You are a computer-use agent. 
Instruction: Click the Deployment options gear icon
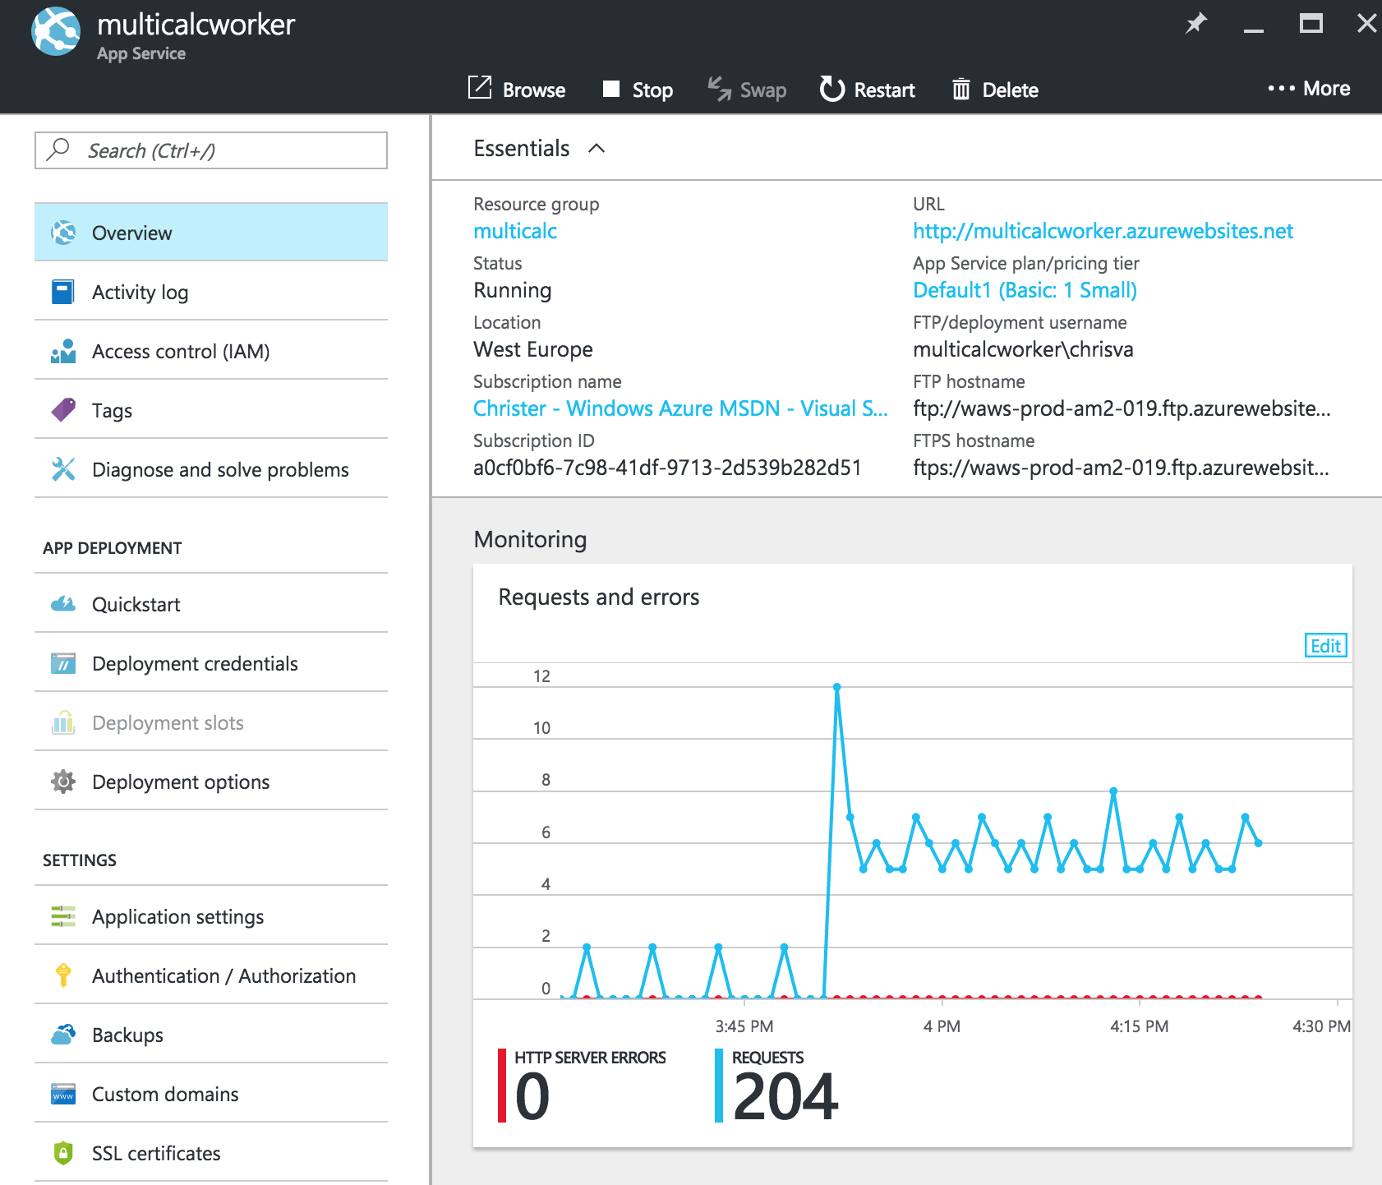point(63,782)
